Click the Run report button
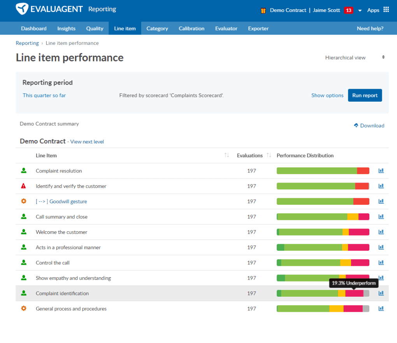 tap(365, 95)
